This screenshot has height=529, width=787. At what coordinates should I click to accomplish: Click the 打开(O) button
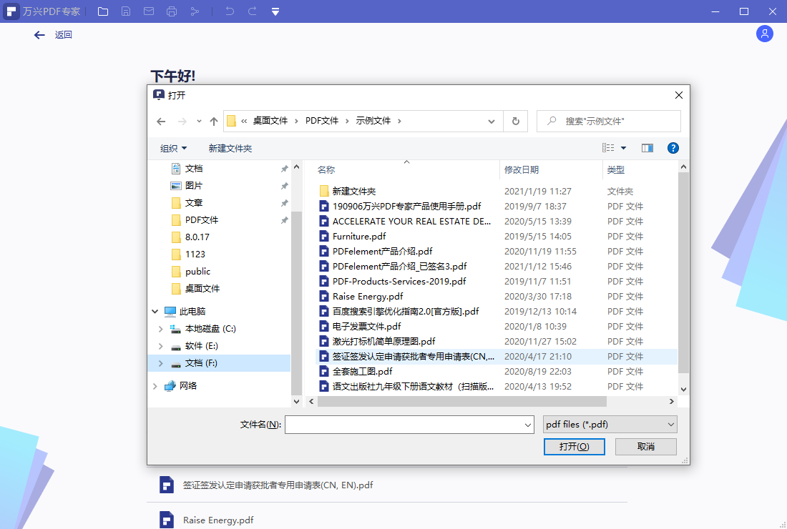(575, 446)
